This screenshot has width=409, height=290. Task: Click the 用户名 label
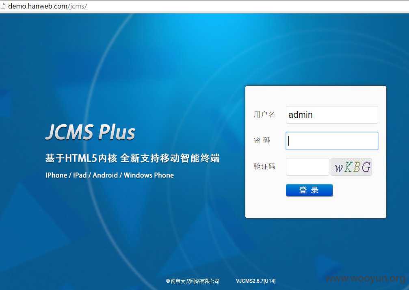(x=264, y=115)
